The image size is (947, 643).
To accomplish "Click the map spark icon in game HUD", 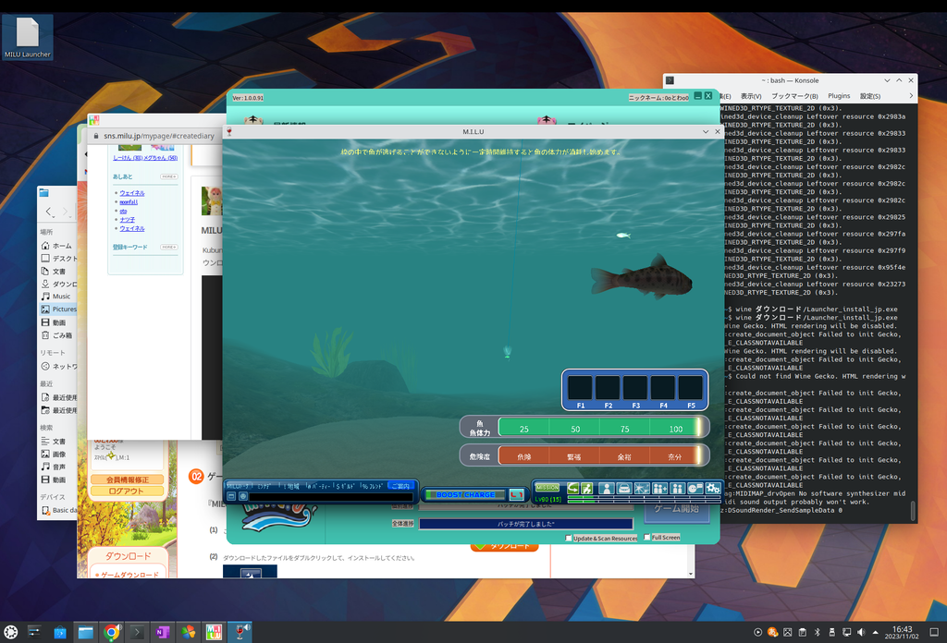I will point(642,488).
